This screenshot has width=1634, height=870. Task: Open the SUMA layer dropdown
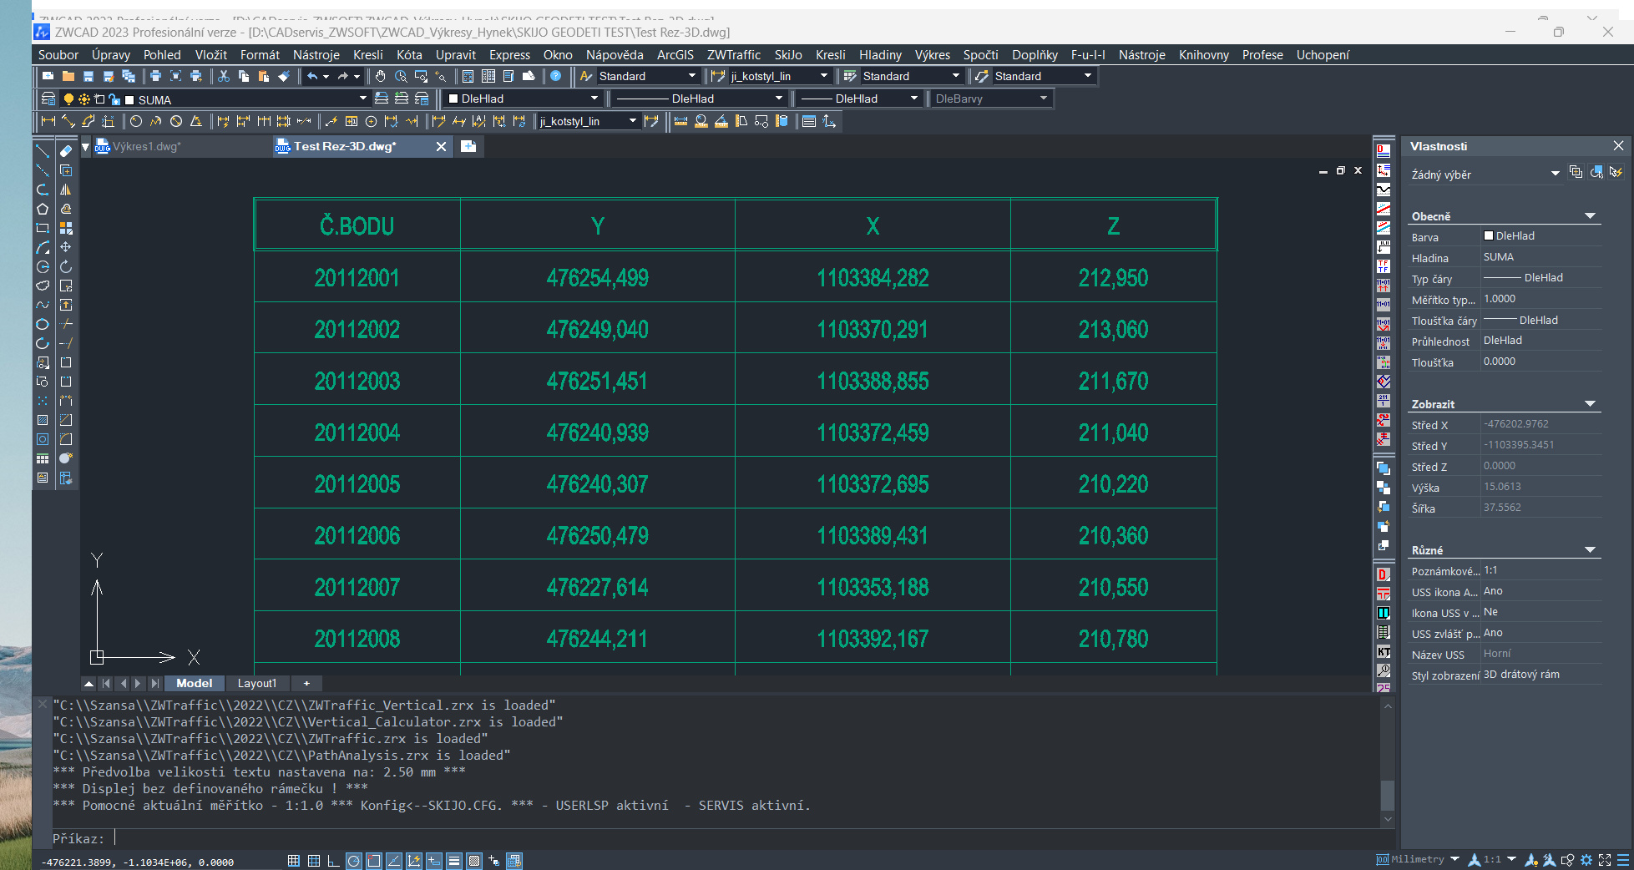click(x=362, y=99)
